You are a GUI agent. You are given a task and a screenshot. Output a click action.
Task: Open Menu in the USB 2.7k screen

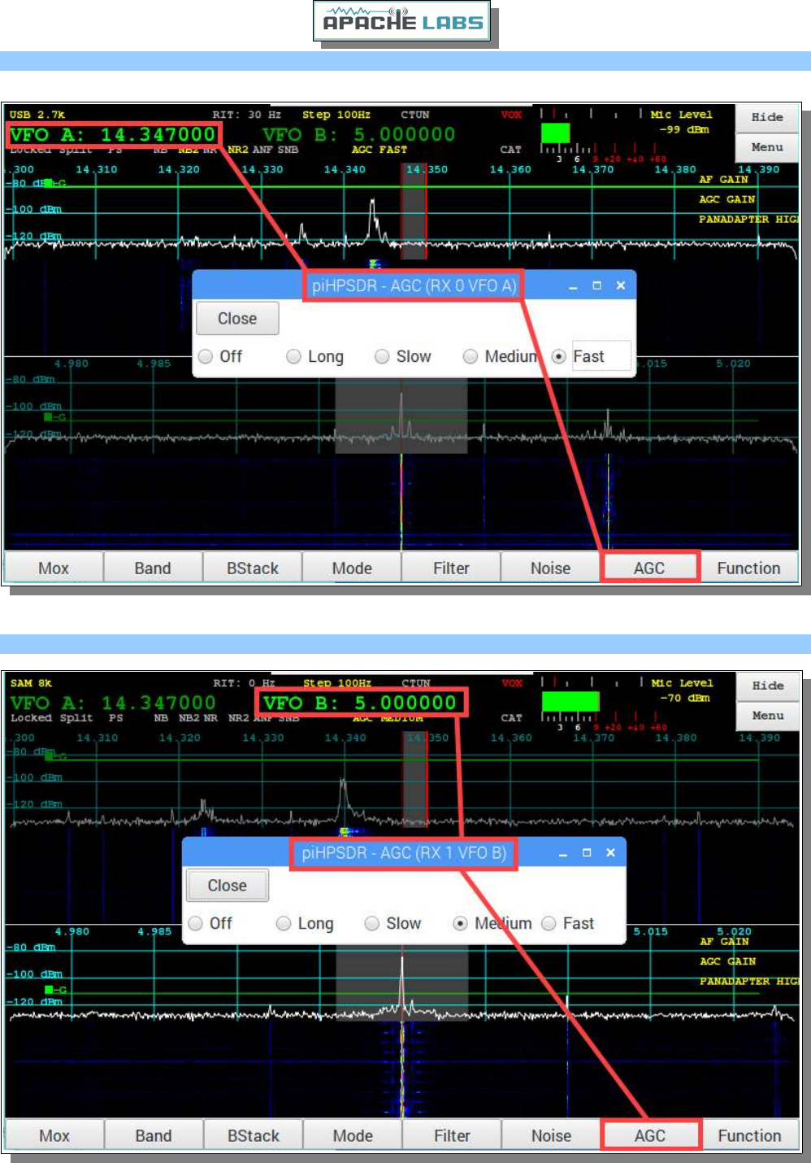click(767, 147)
